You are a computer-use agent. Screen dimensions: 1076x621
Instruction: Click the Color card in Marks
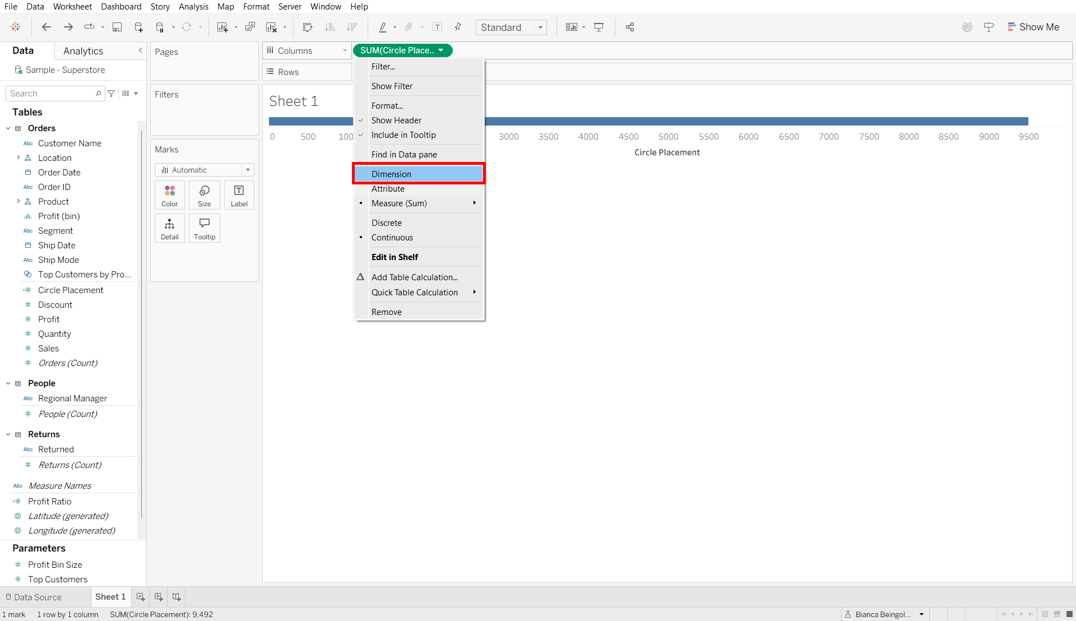[170, 195]
